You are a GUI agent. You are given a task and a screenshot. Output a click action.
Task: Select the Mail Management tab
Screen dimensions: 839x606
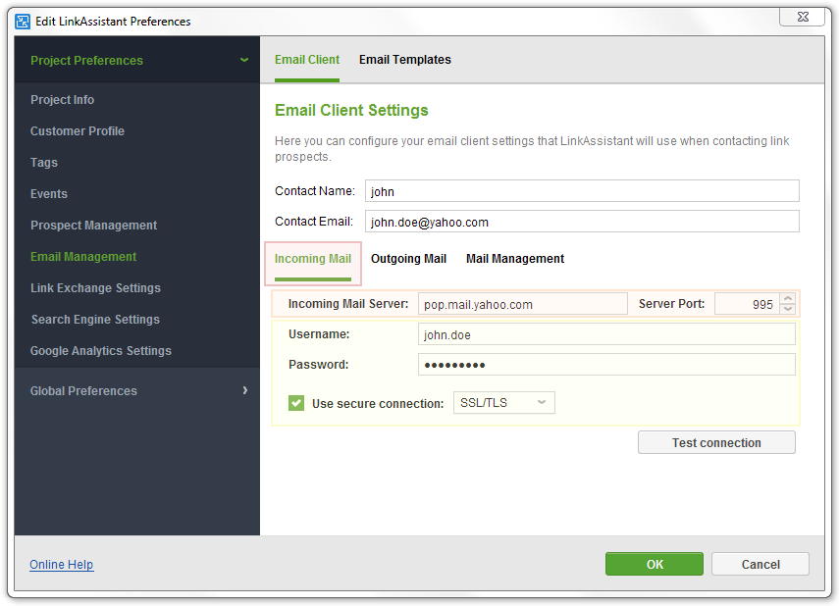[x=515, y=259]
